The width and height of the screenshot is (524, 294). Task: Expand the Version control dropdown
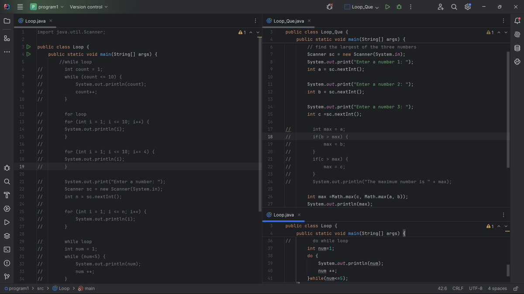click(89, 7)
